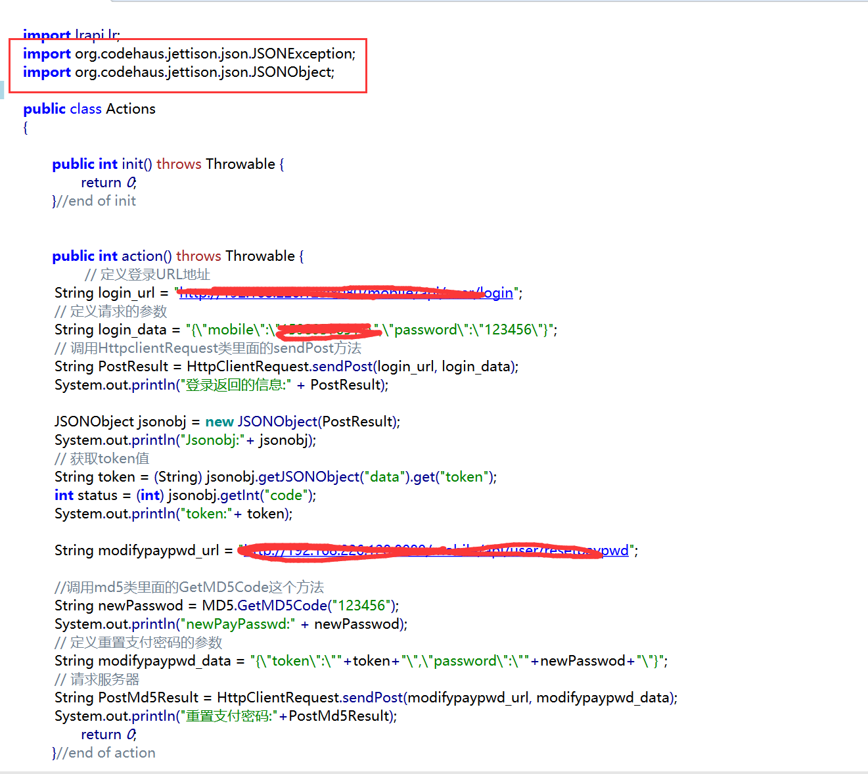Click the 'int status' declaration line
The image size is (868, 774).
[x=185, y=495]
